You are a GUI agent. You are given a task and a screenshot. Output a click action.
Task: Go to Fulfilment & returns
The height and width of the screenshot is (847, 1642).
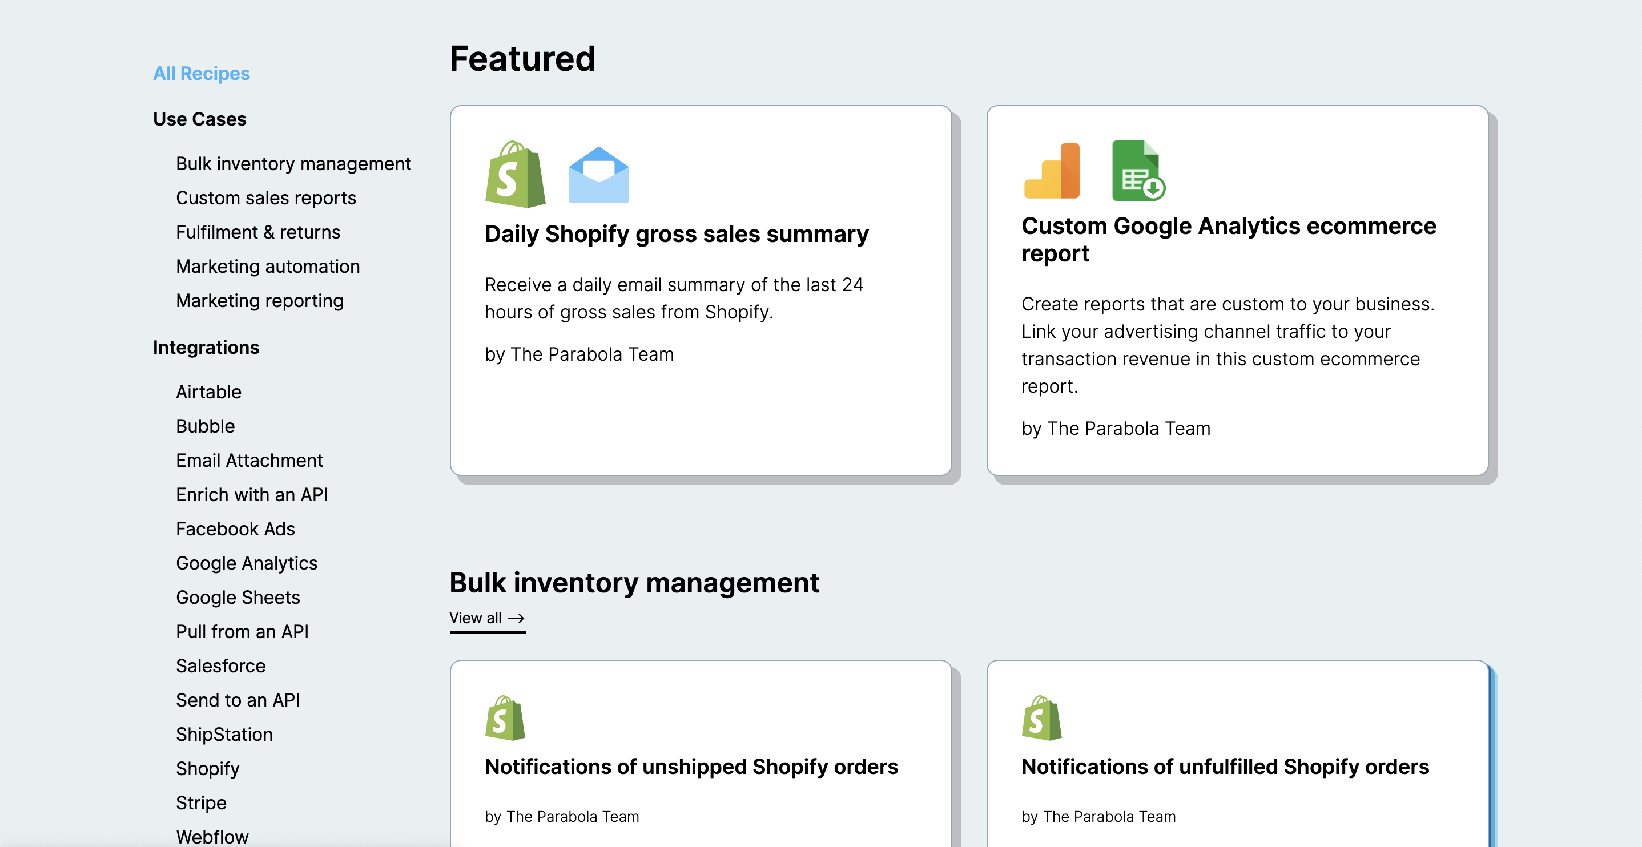click(258, 232)
